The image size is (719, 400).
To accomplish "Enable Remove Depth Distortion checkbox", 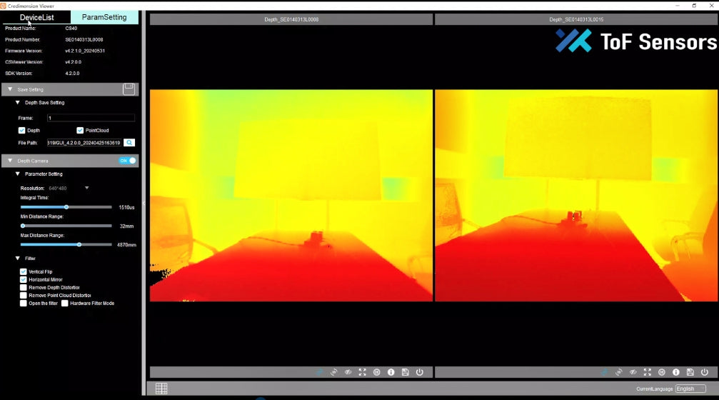I will (24, 287).
